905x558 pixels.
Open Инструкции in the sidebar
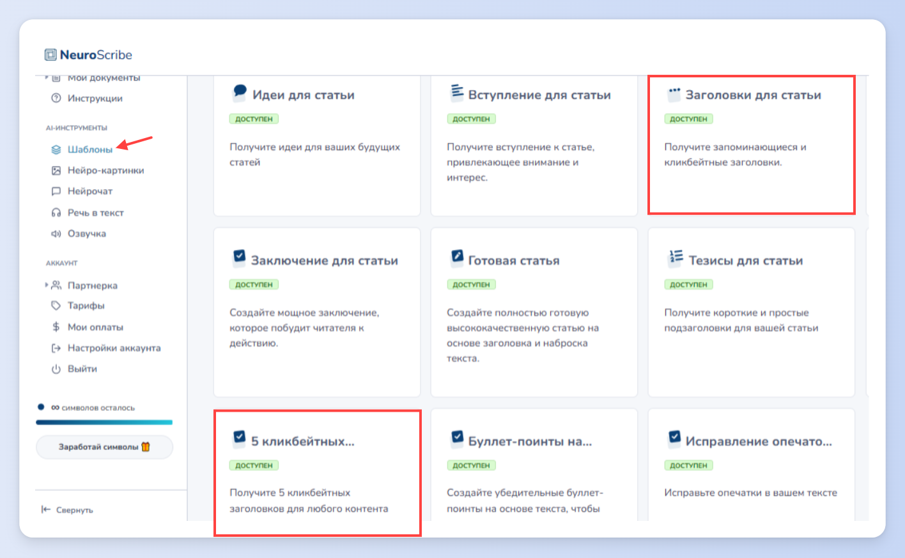(x=95, y=98)
